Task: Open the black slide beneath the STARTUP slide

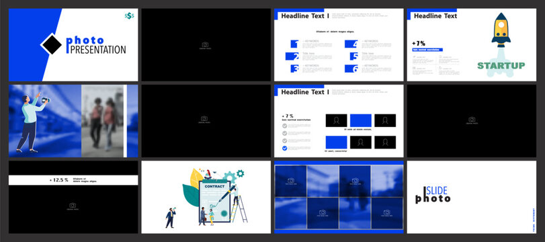Action: [472, 121]
